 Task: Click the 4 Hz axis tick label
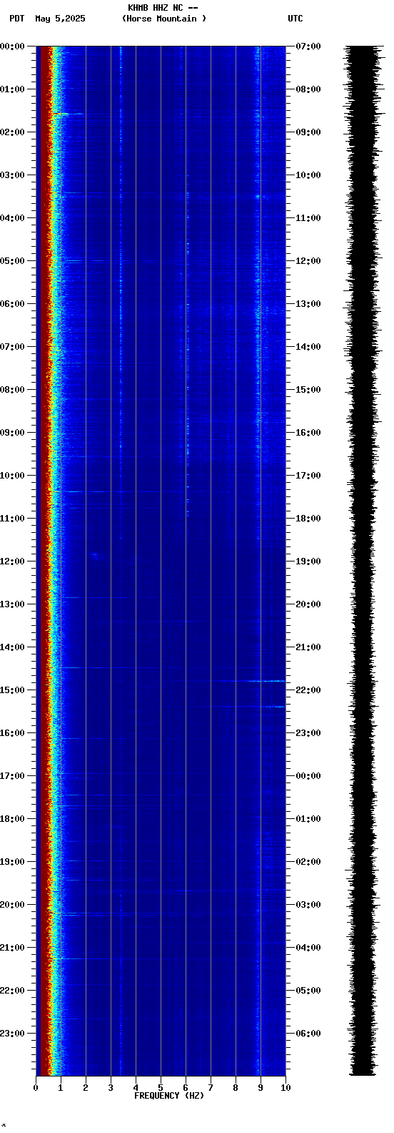pos(136,1088)
